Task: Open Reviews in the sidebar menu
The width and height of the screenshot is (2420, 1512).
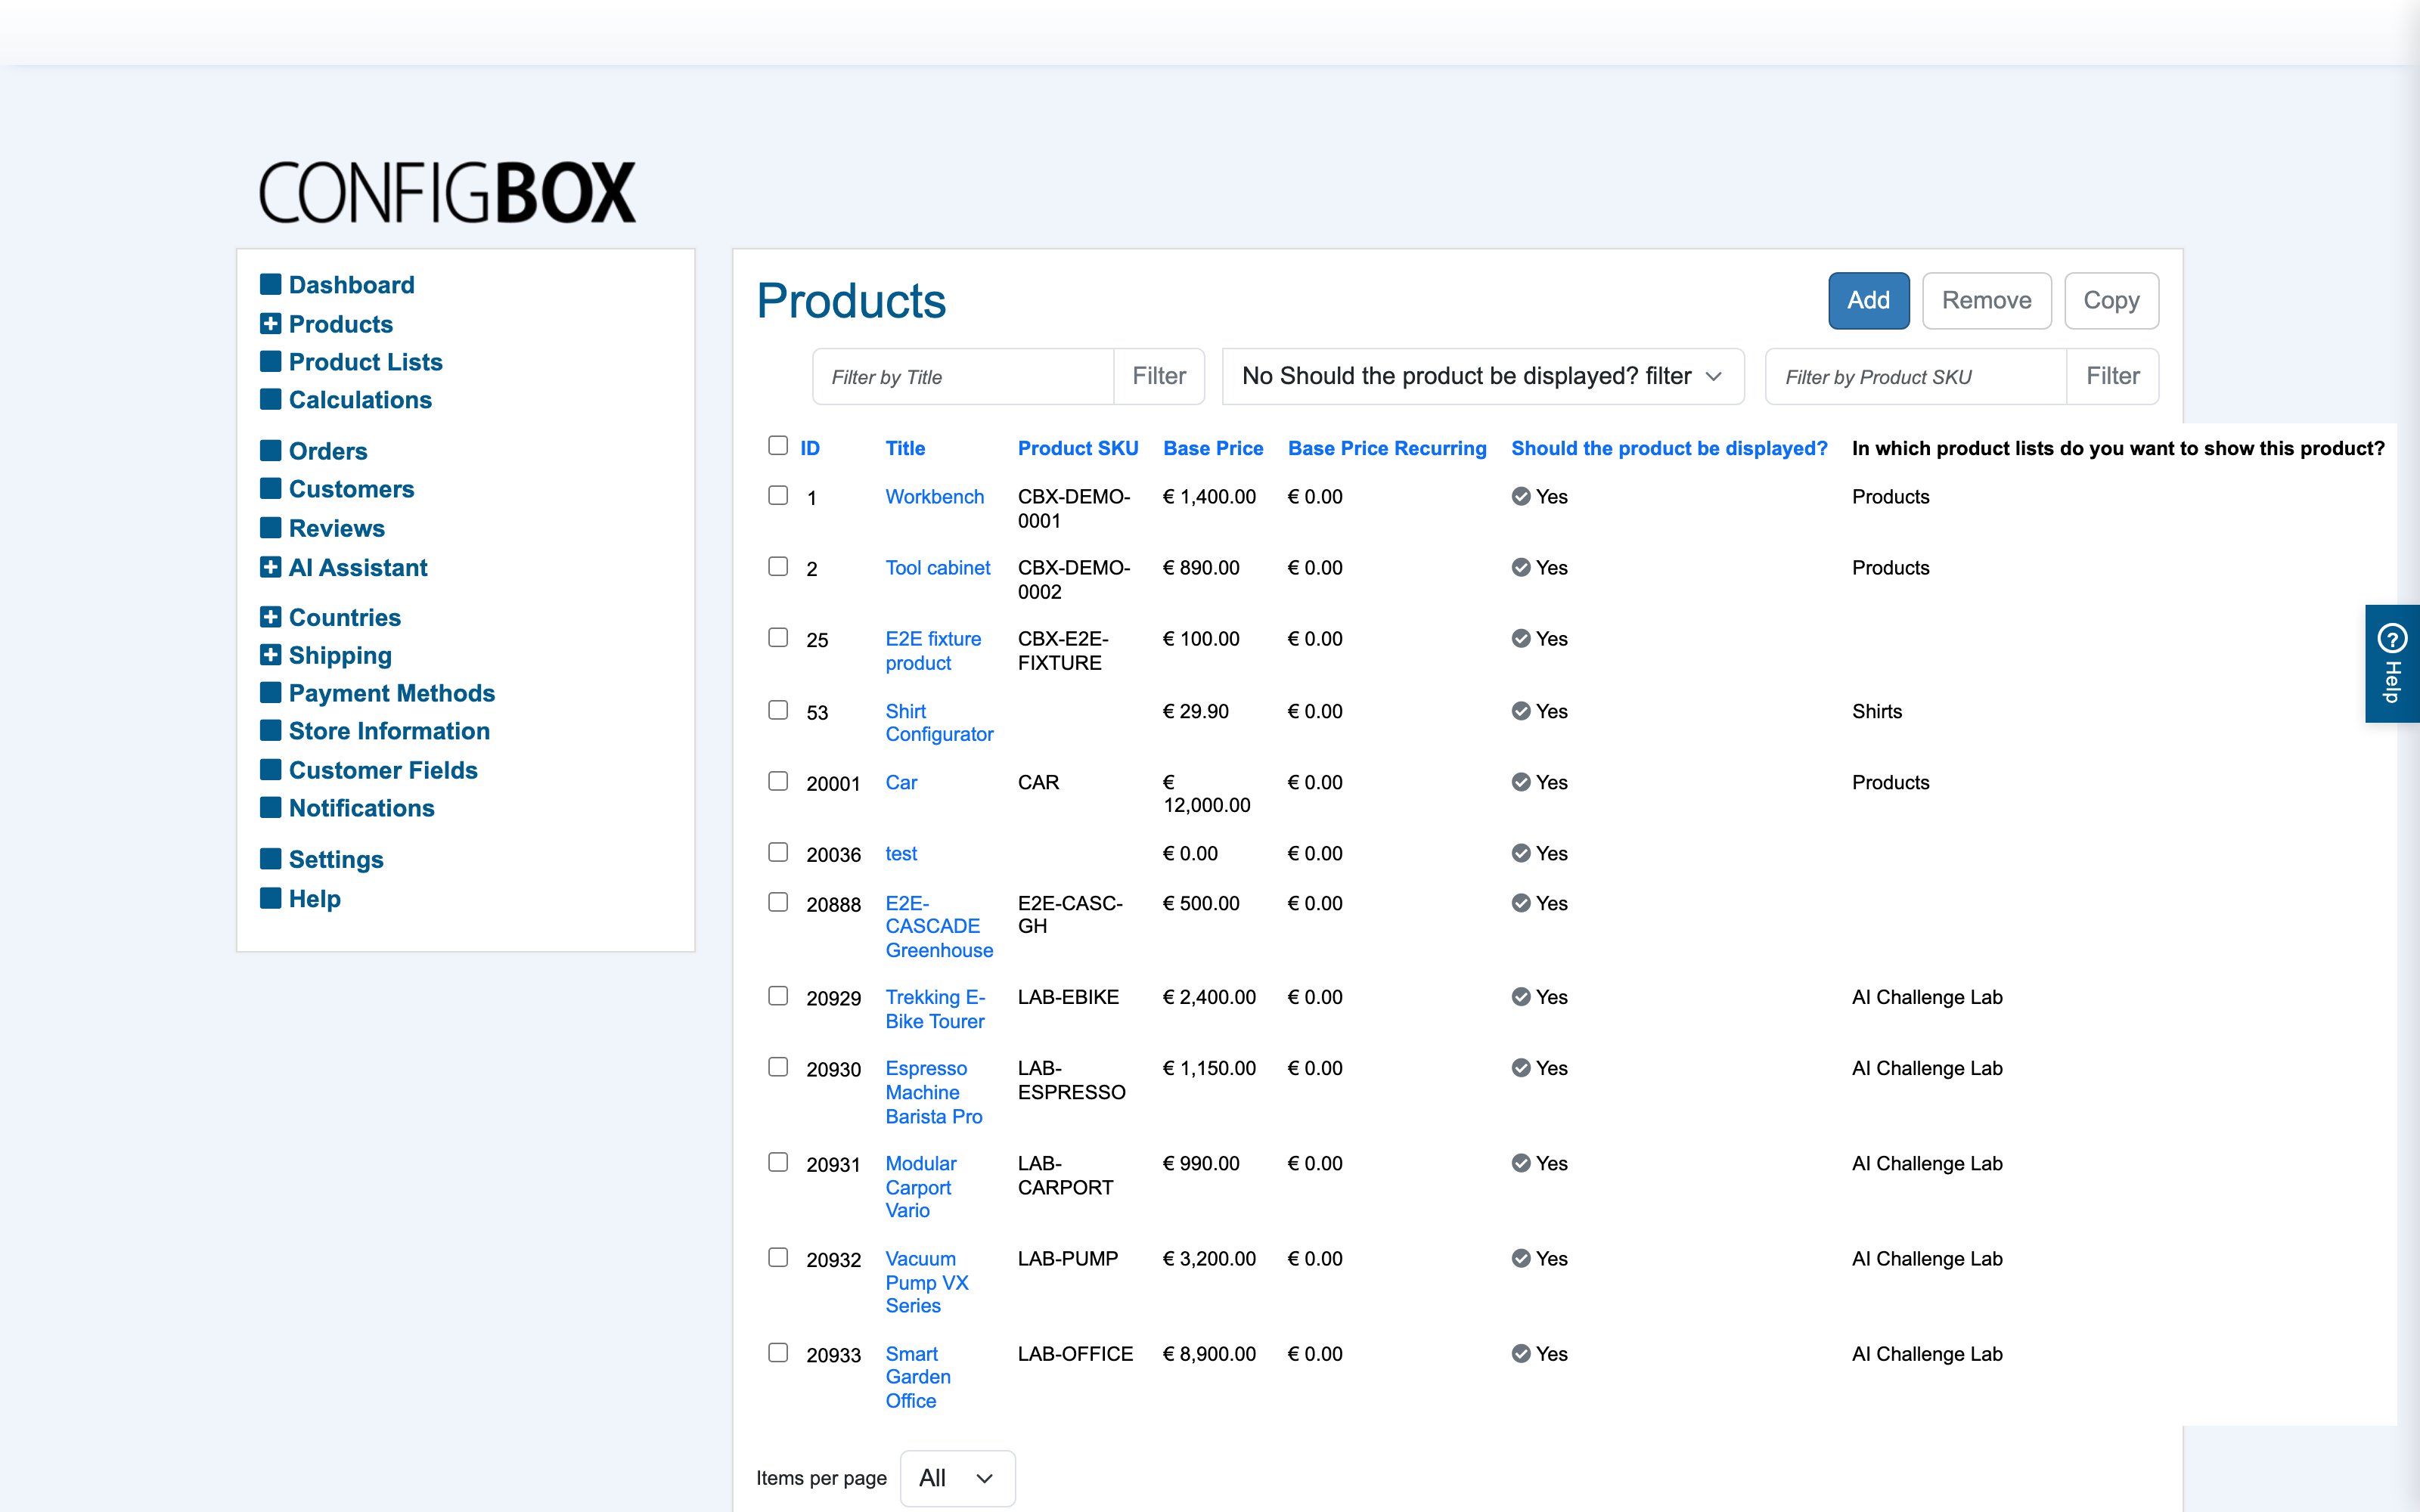Action: coord(336,528)
